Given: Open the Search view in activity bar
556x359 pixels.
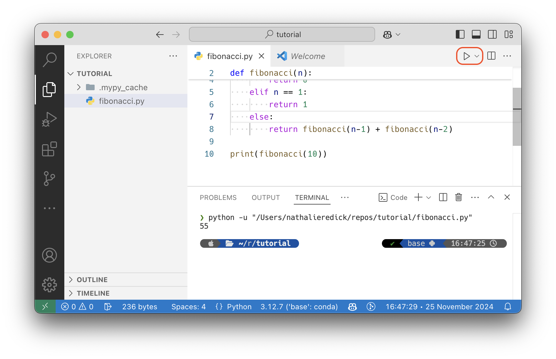Looking at the screenshot, I should click(x=49, y=60).
